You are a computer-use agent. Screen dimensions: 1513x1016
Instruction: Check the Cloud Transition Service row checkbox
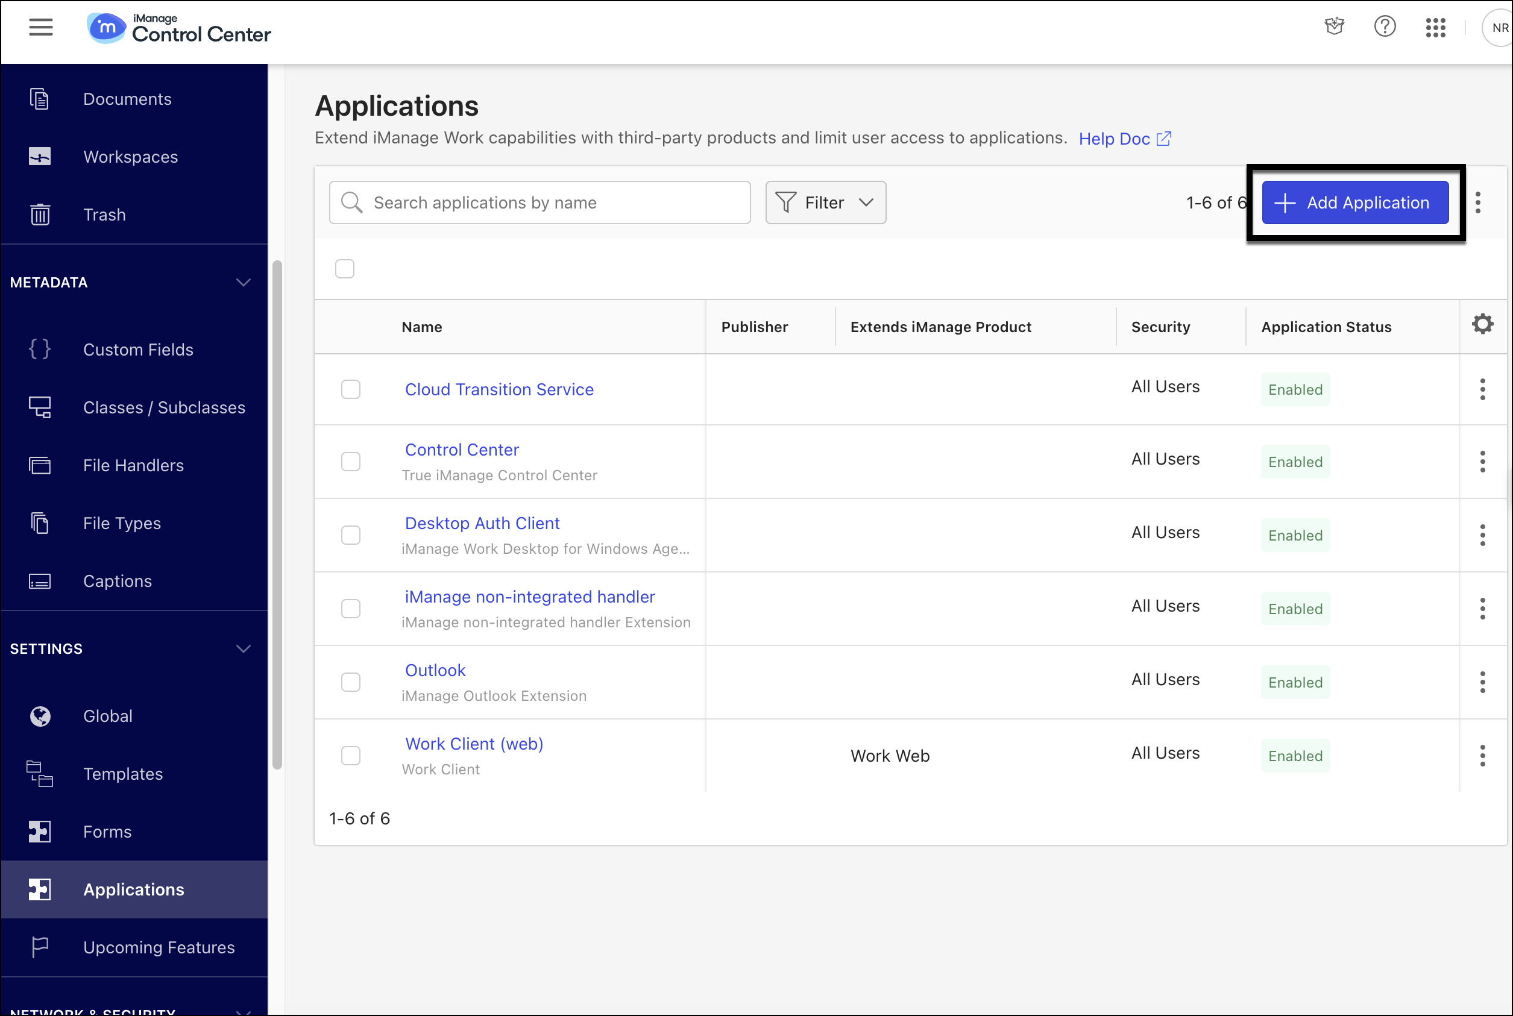[x=351, y=389]
